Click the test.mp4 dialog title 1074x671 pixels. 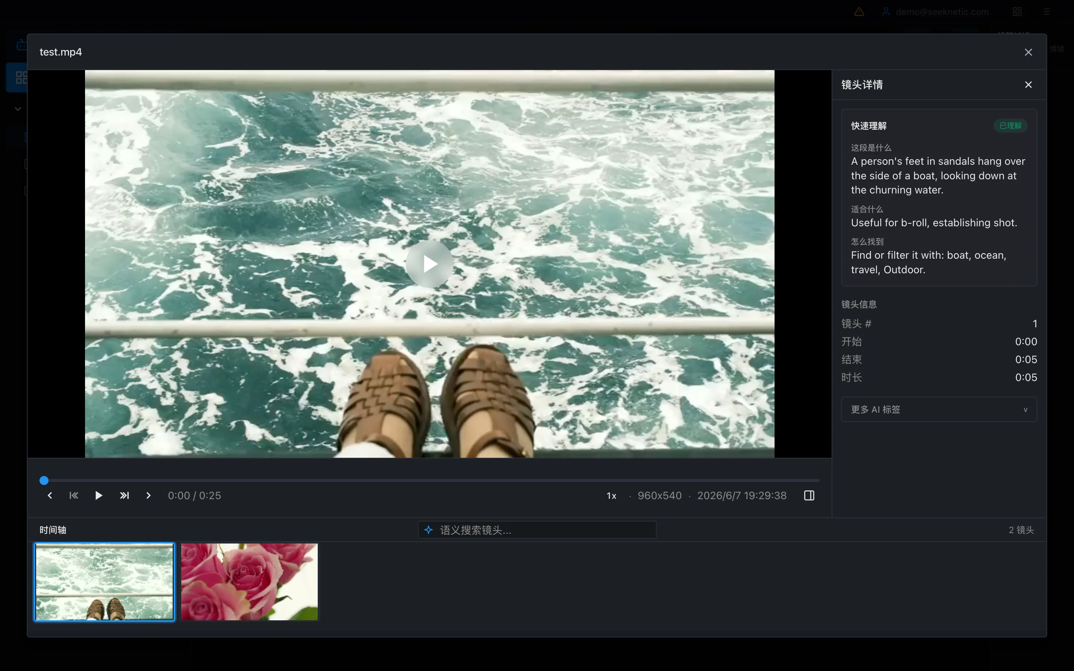coord(61,52)
